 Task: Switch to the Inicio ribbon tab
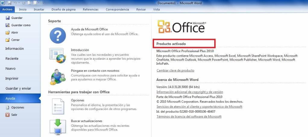[23, 9]
